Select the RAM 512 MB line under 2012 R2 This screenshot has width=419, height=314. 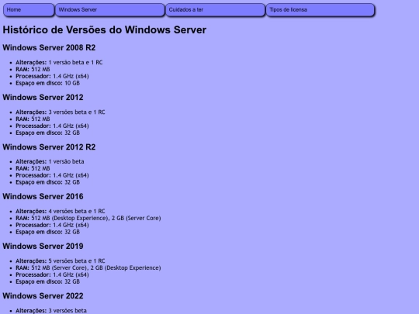[x=33, y=168]
